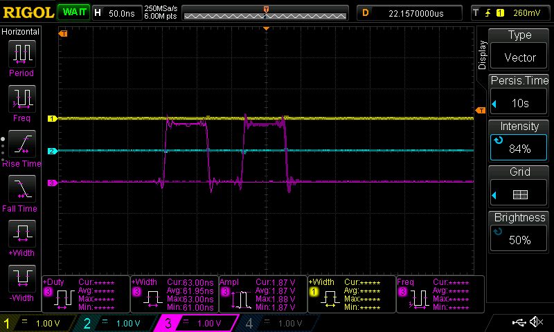Enable channel 4 at the bottom
The height and width of the screenshot is (332, 554).
276,323
